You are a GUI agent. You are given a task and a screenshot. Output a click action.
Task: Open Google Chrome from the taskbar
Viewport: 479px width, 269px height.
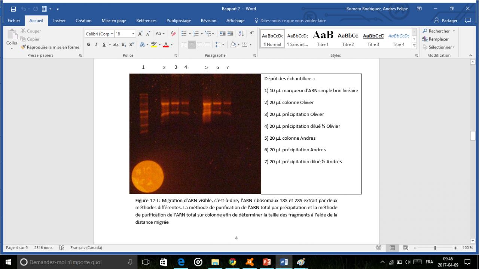click(233, 262)
